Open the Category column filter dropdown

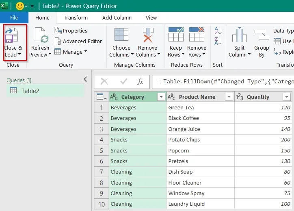161,97
